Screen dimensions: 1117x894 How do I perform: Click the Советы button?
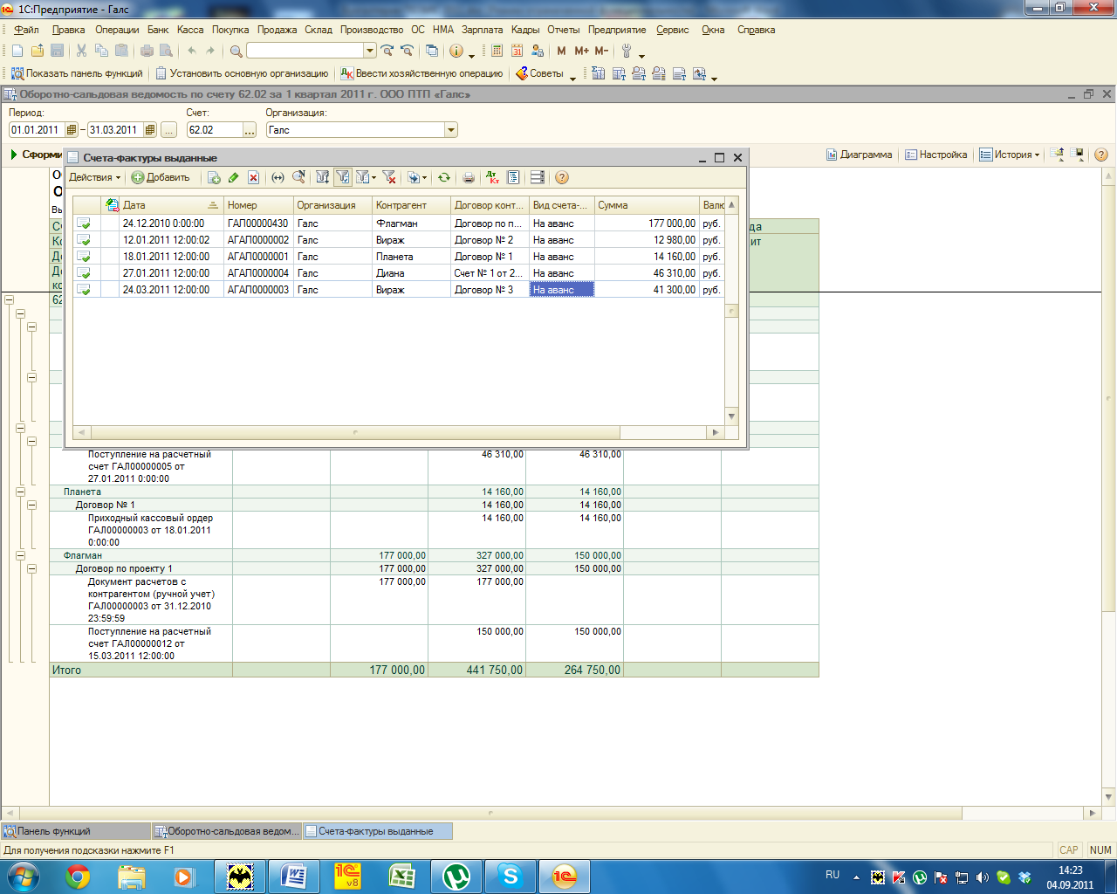point(540,73)
